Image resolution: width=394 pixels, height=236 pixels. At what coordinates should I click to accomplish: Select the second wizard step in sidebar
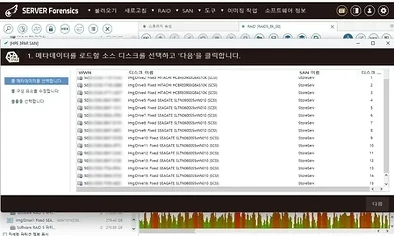click(x=35, y=91)
